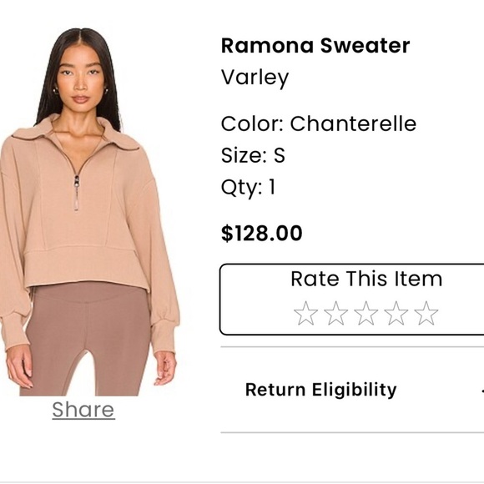Viewport: 484px width, 484px height.
Task: Click the Size: S label
Action: [253, 155]
